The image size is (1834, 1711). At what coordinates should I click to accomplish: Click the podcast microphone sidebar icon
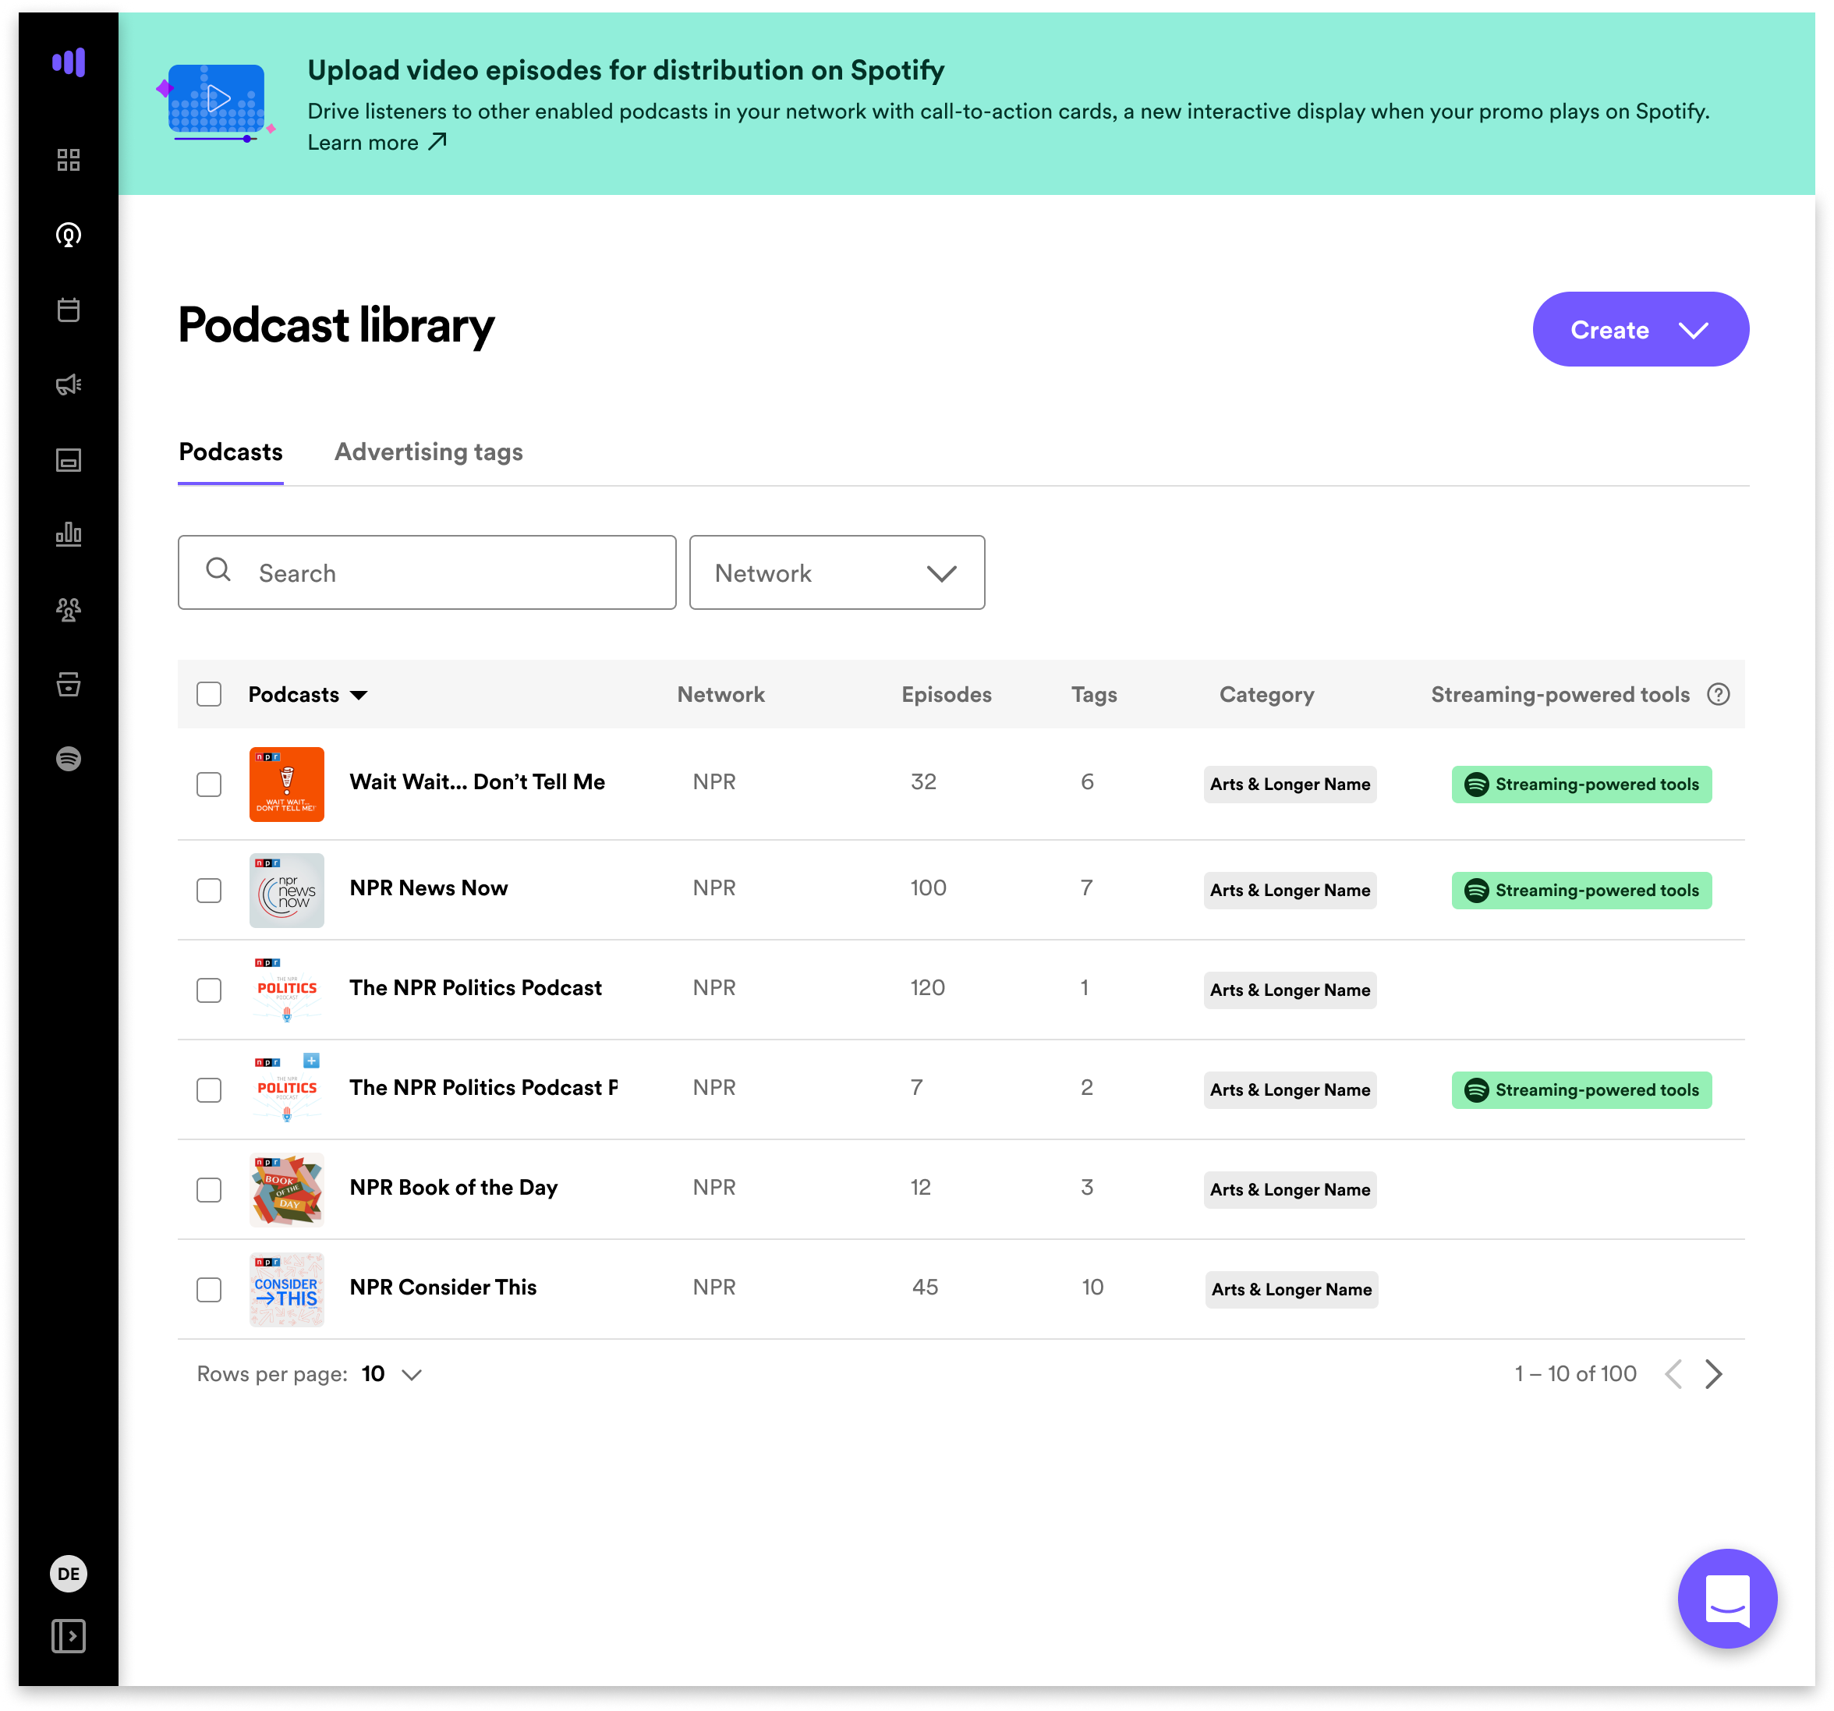click(69, 236)
